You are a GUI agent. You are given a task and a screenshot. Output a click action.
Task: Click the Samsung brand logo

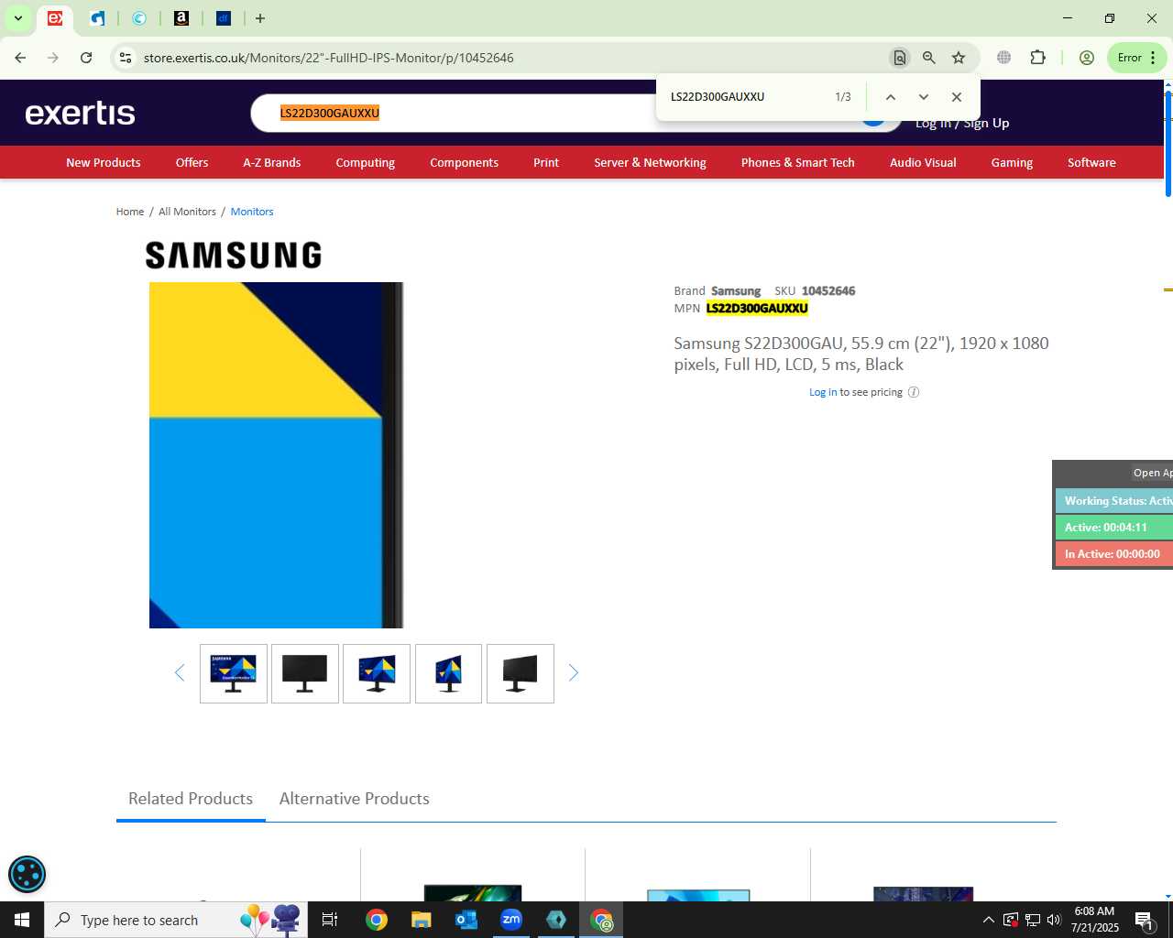point(234,255)
